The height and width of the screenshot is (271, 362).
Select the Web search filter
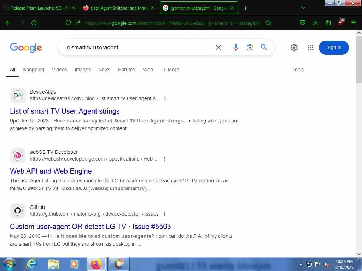148,70
